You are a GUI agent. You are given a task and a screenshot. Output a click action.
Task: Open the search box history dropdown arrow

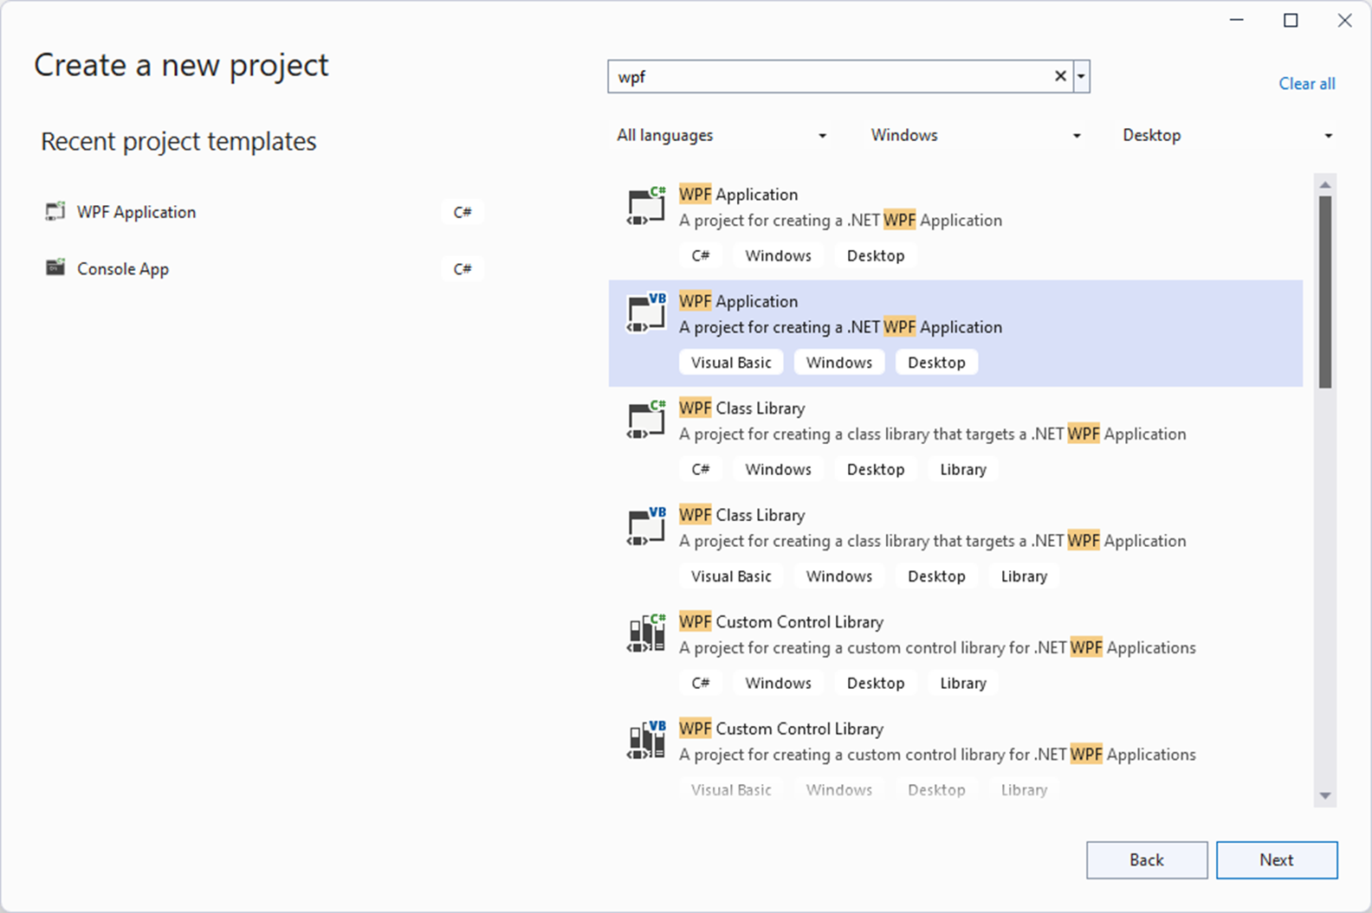point(1081,76)
